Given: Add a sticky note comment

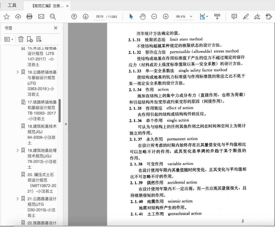Looking at the screenshot, I should pos(234,17).
